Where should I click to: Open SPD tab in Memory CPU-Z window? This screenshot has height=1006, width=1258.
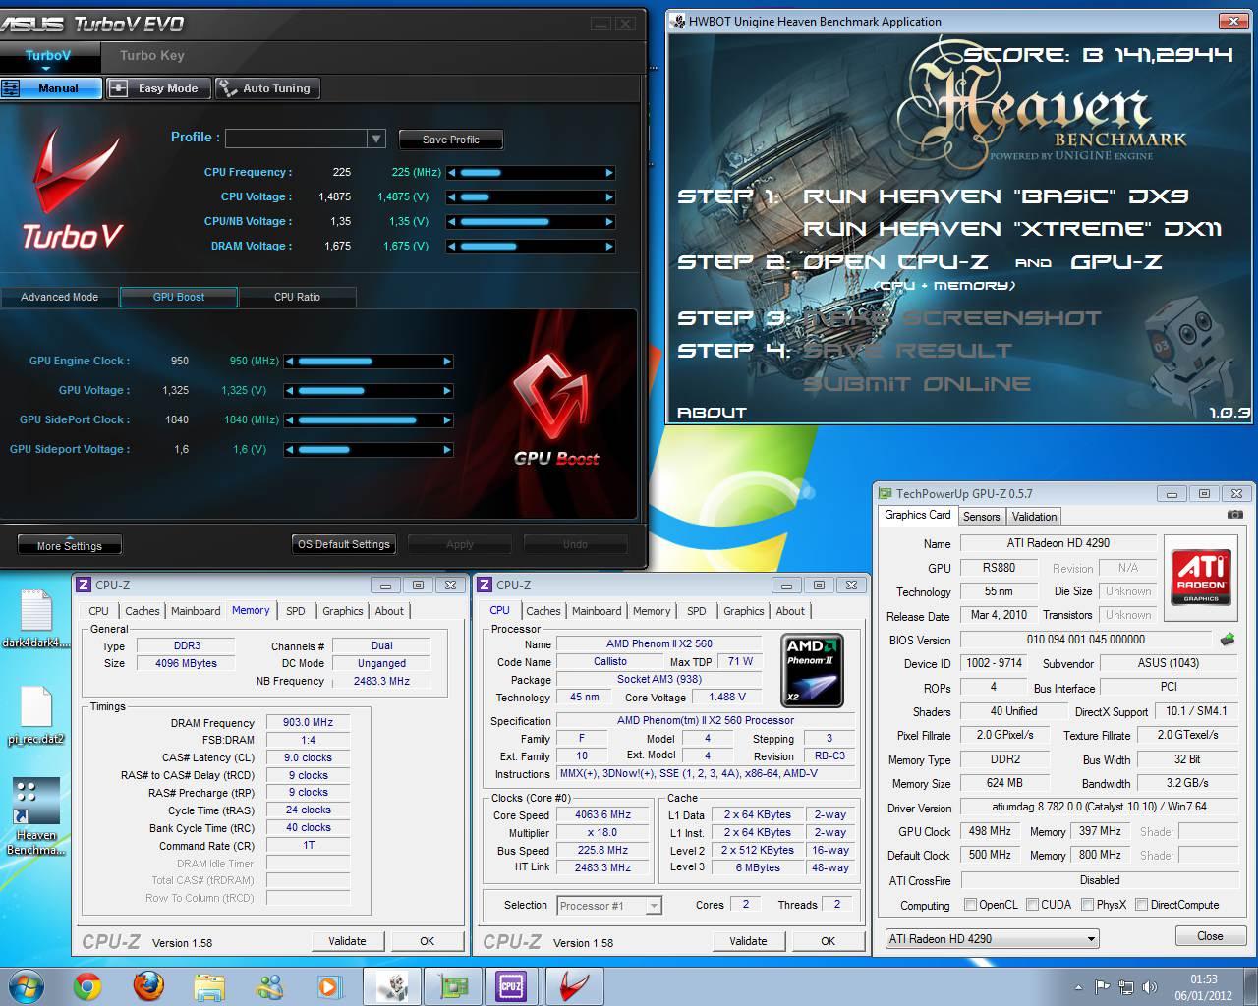[x=295, y=611]
